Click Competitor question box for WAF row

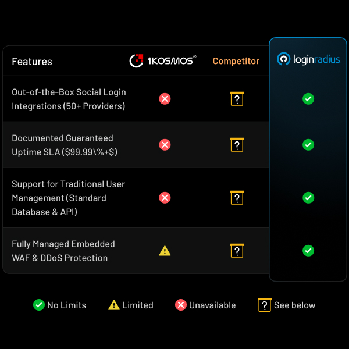pos(237,251)
